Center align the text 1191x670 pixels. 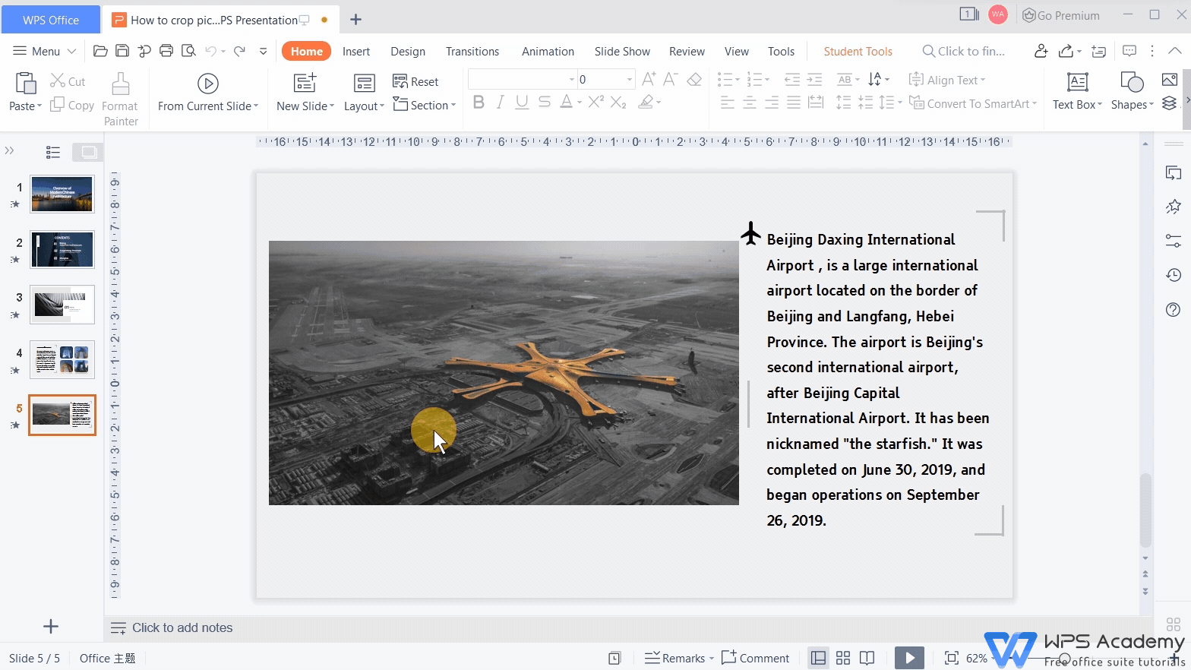(x=749, y=102)
